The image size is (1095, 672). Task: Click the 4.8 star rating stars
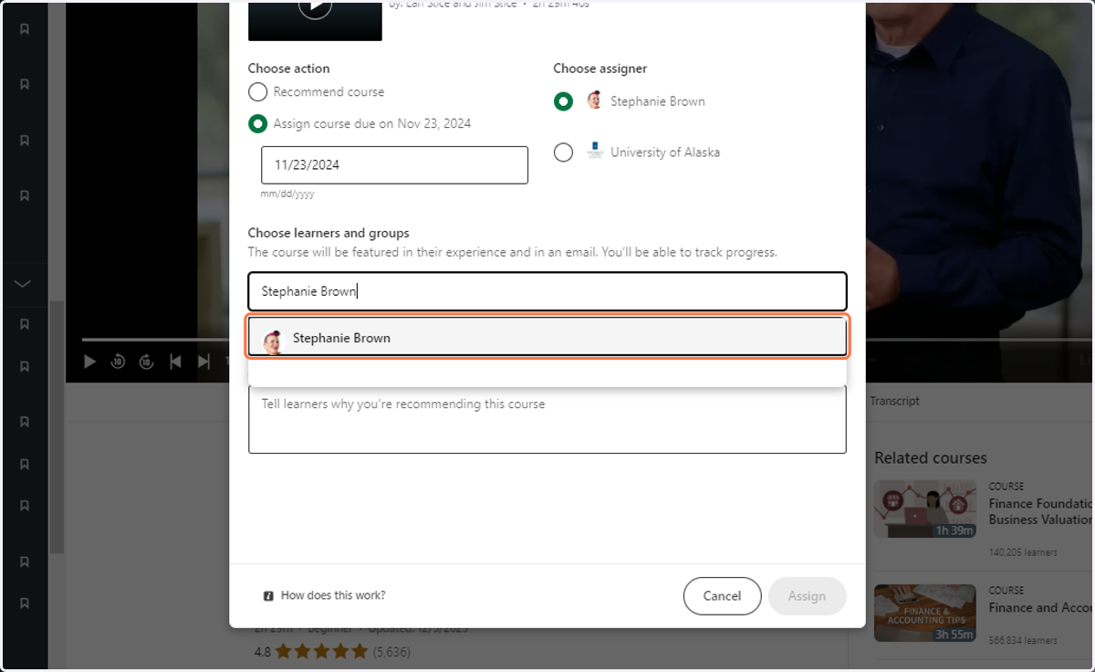coord(321,652)
